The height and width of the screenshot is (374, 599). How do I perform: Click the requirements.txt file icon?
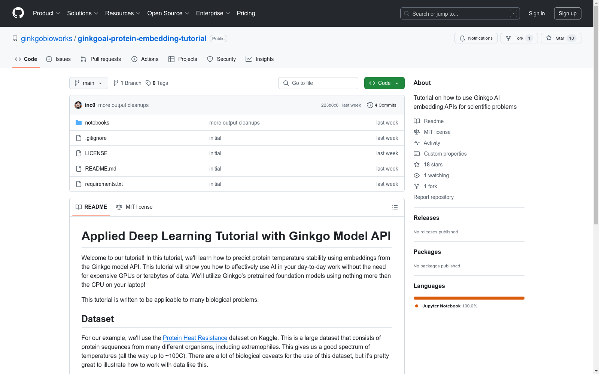(79, 184)
